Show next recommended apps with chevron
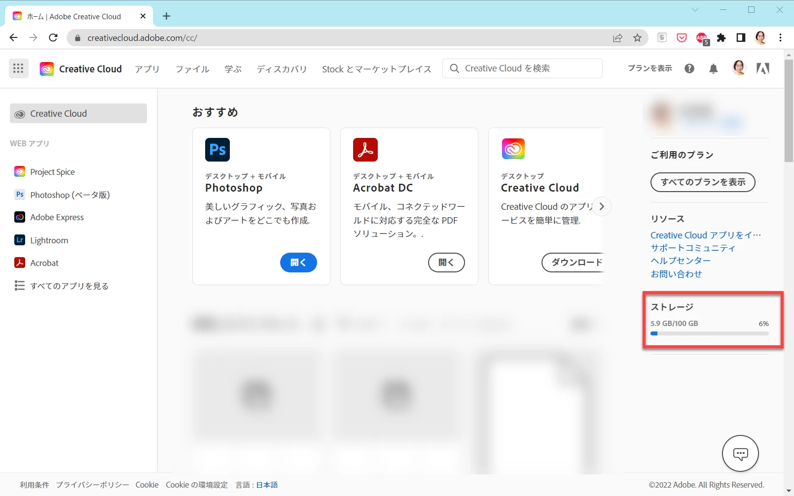 602,206
